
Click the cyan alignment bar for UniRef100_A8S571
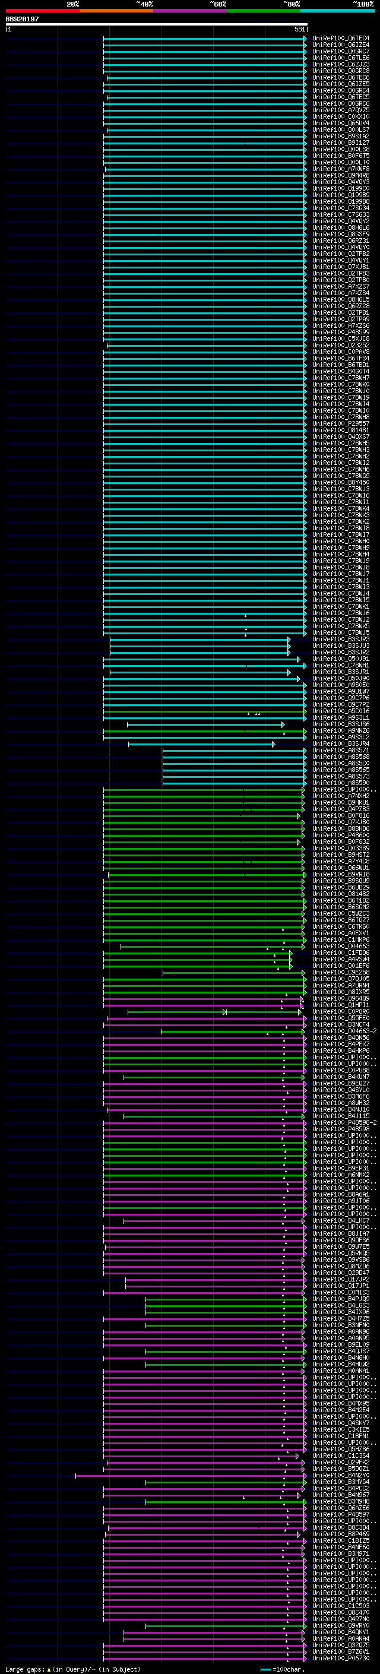[235, 750]
